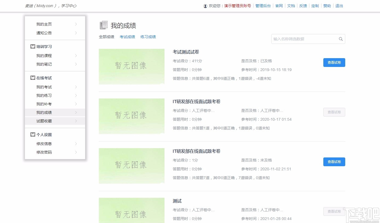380x223 pixels.
Task: Click 查看试卷 for 考试测试试卷
Action: click(x=334, y=63)
